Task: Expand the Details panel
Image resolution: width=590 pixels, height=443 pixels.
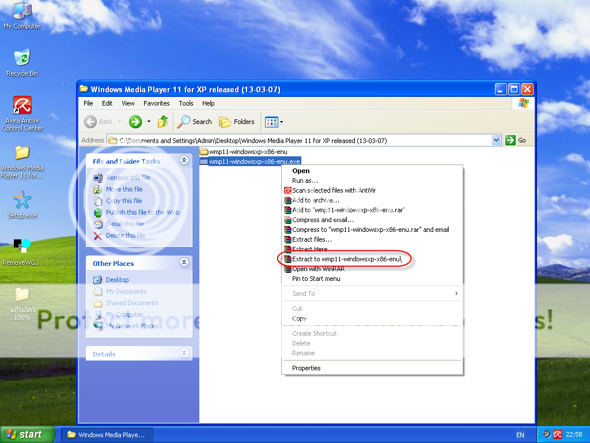Action: pyautogui.click(x=184, y=352)
